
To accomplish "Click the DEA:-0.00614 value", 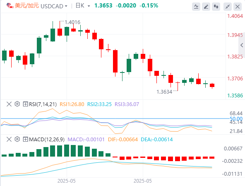I will tap(157, 139).
